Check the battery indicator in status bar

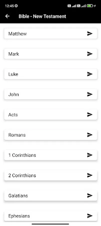tap(90, 6)
